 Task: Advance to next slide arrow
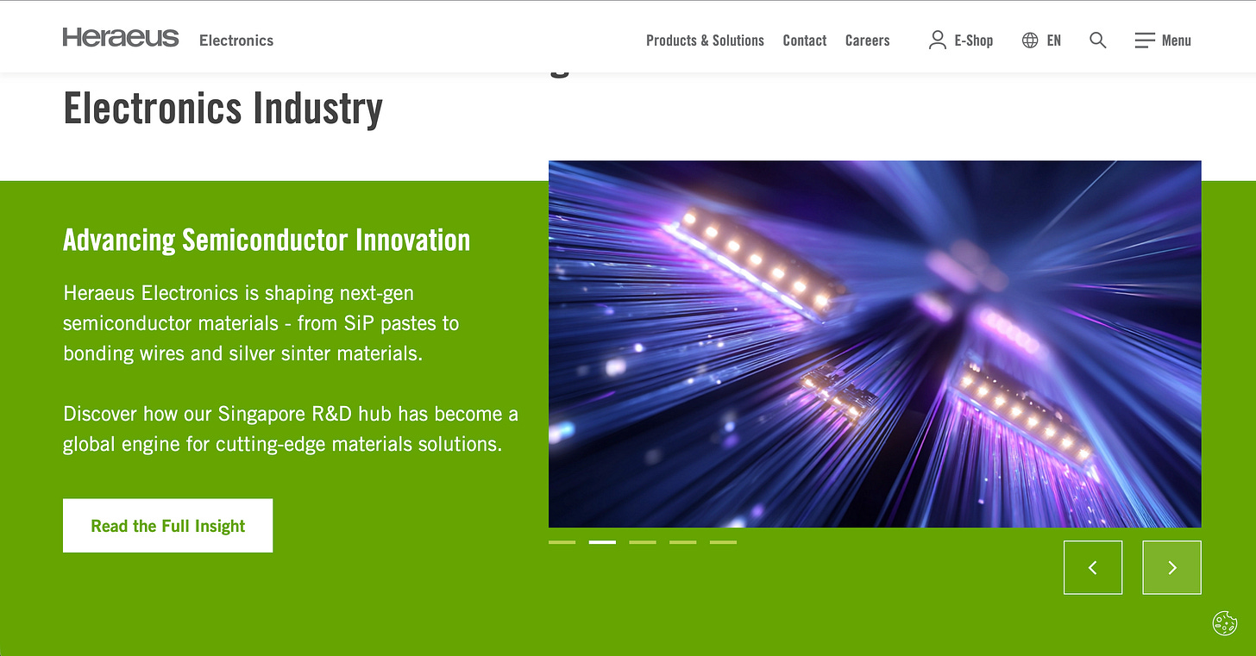[1171, 567]
